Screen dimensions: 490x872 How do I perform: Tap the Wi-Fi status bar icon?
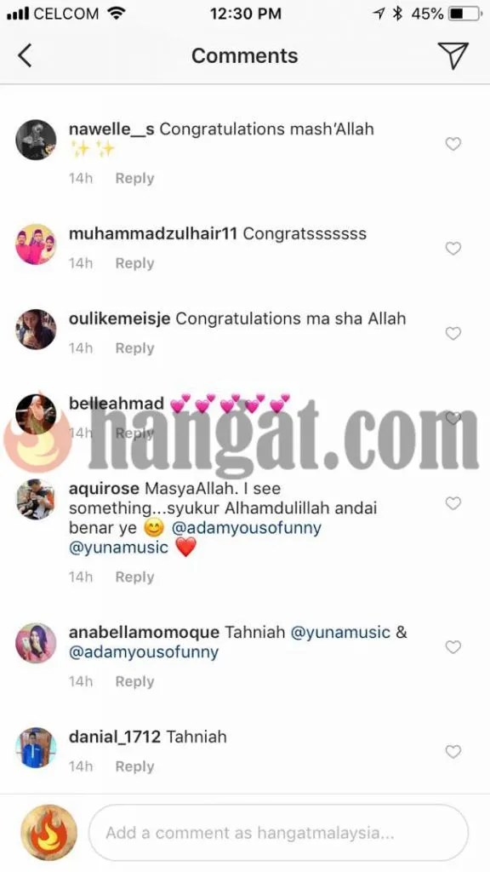tap(117, 14)
